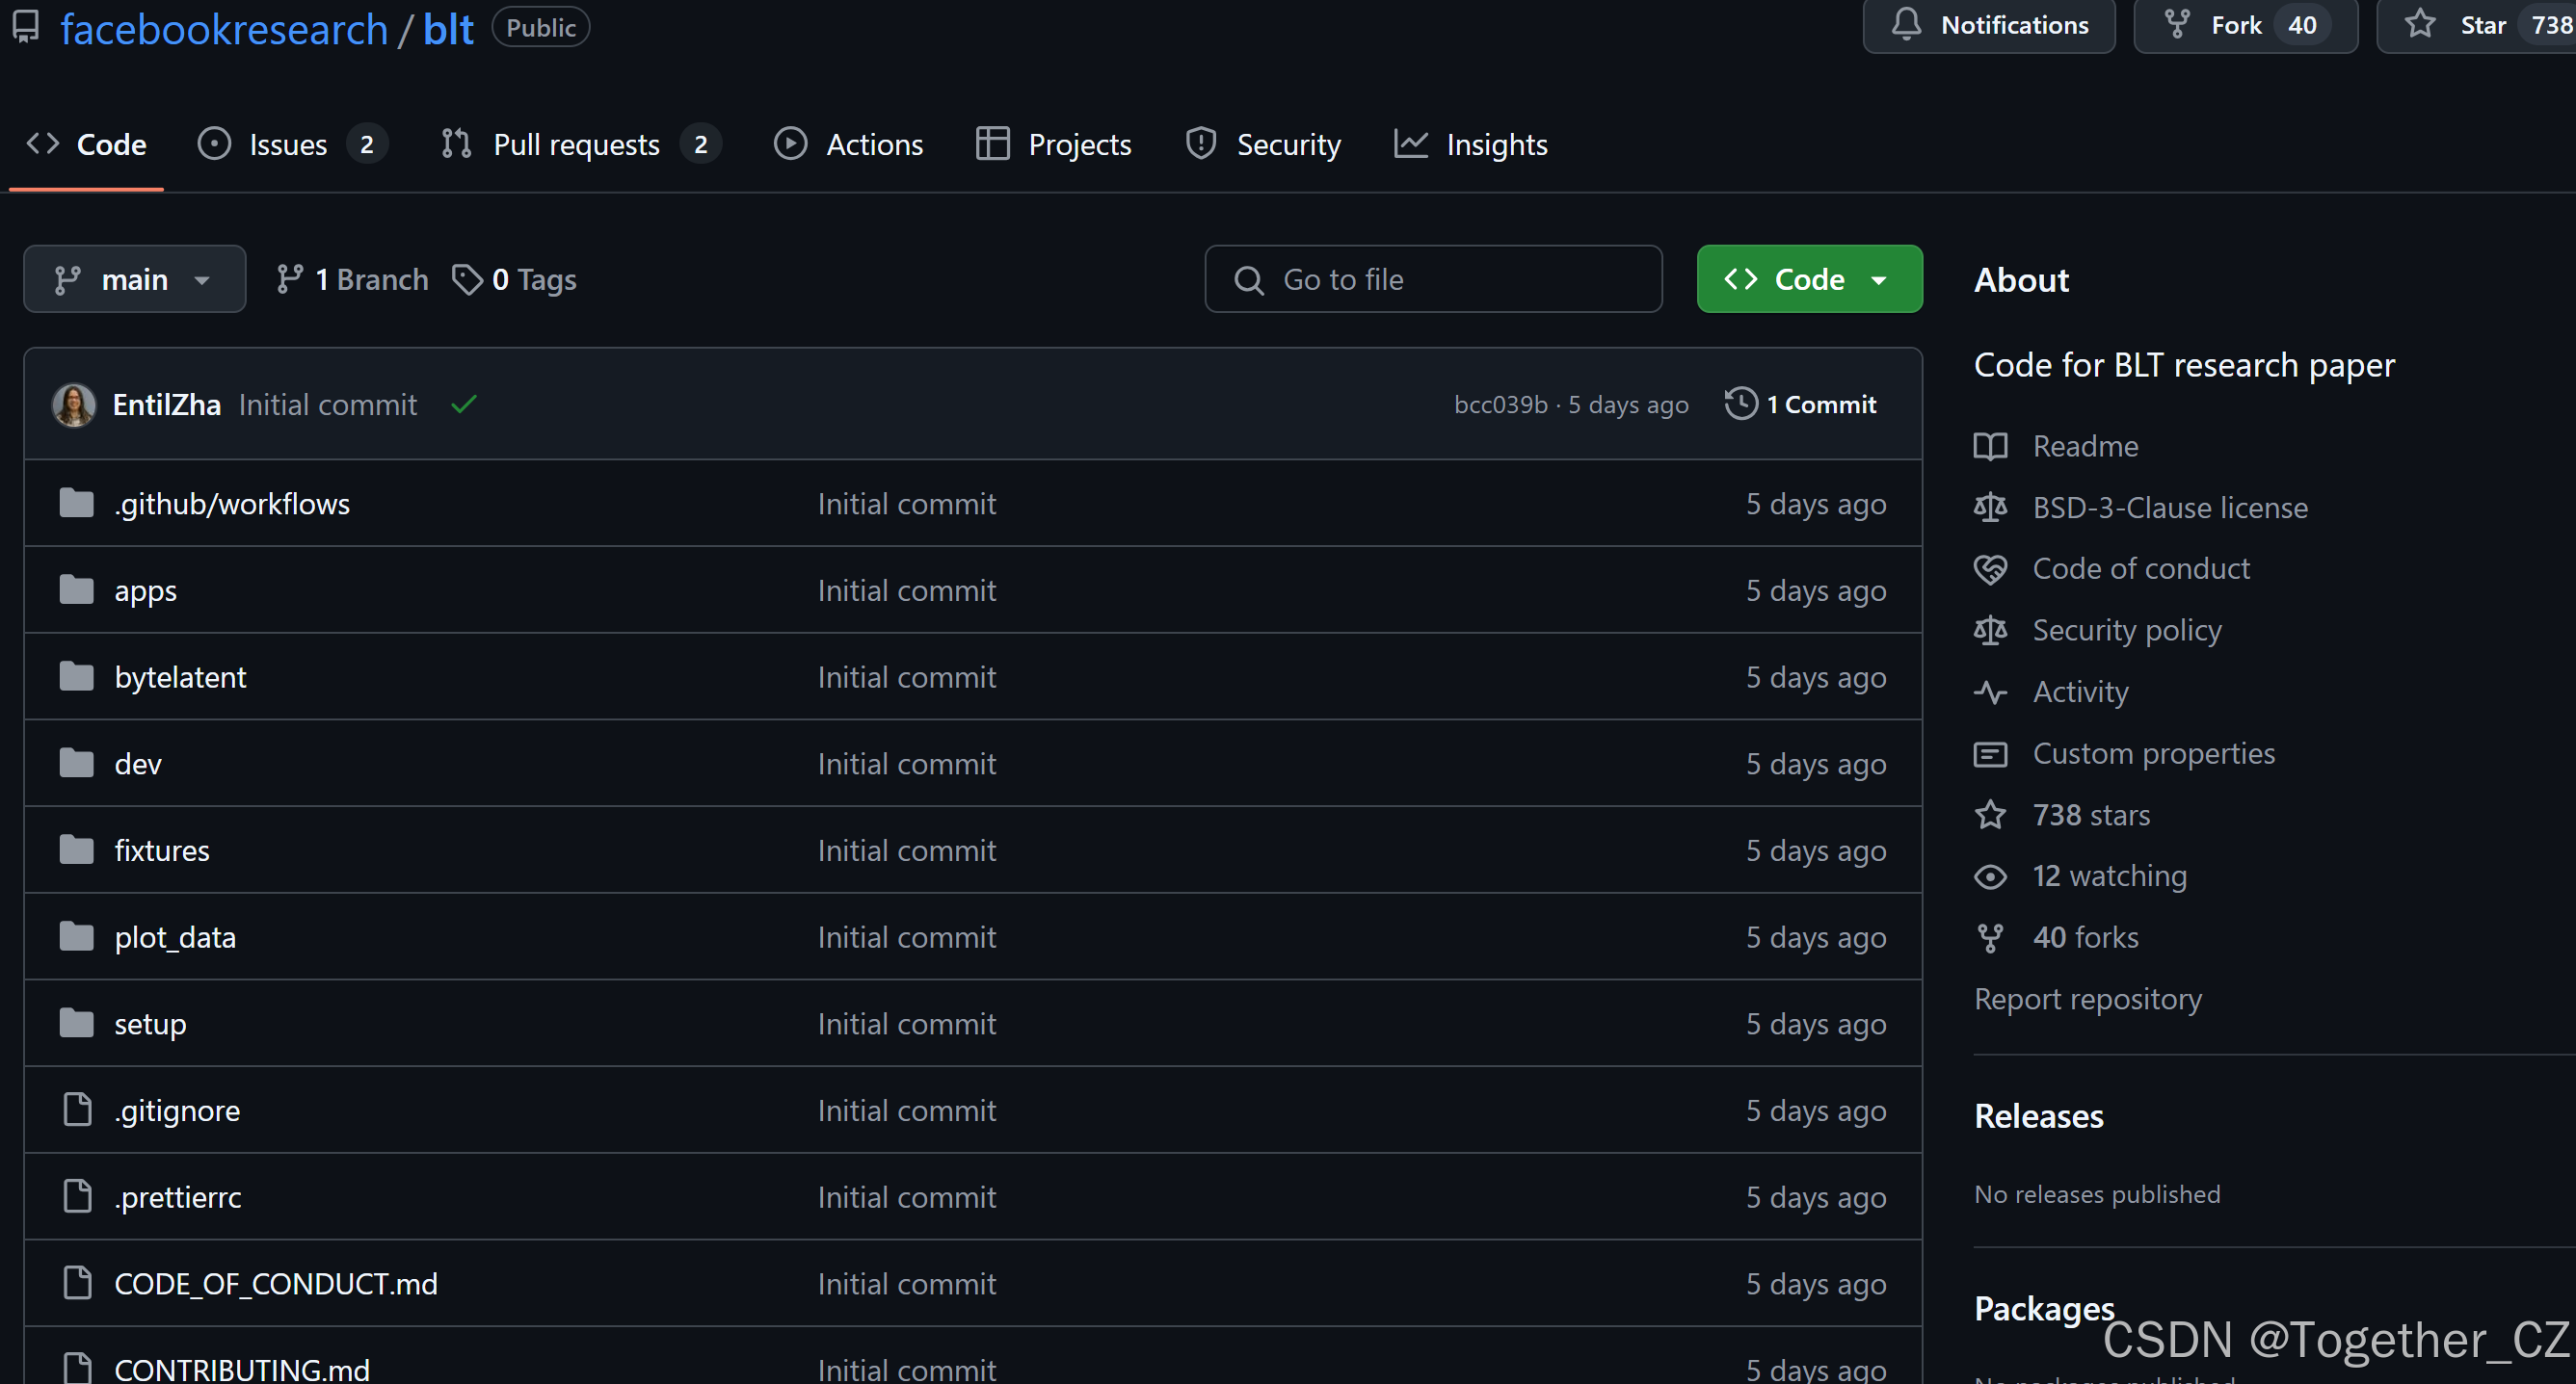
Task: Open the BSD-3-Clause license link
Action: coord(2169,508)
